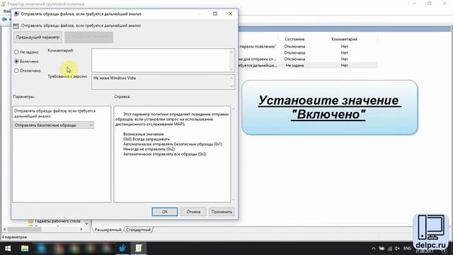Click the network tray icon
This screenshot has width=453, height=255.
pyautogui.click(x=390, y=249)
